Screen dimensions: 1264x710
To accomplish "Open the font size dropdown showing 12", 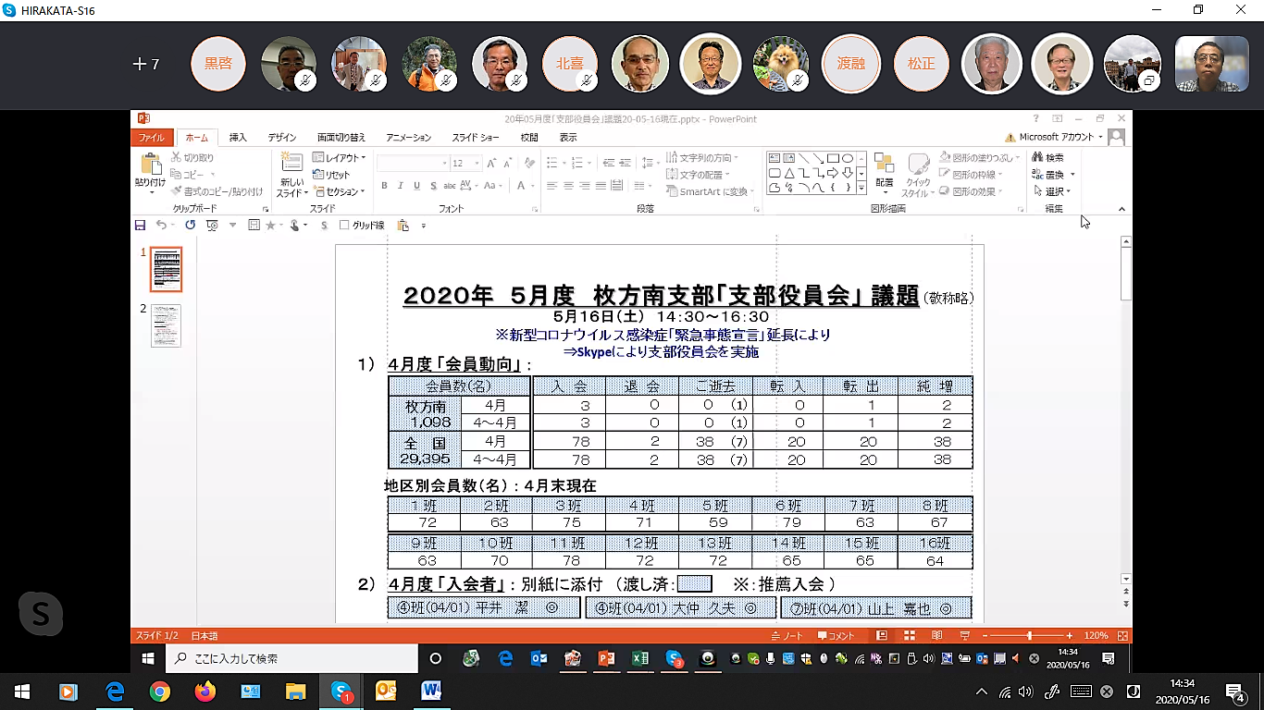I will click(x=477, y=164).
